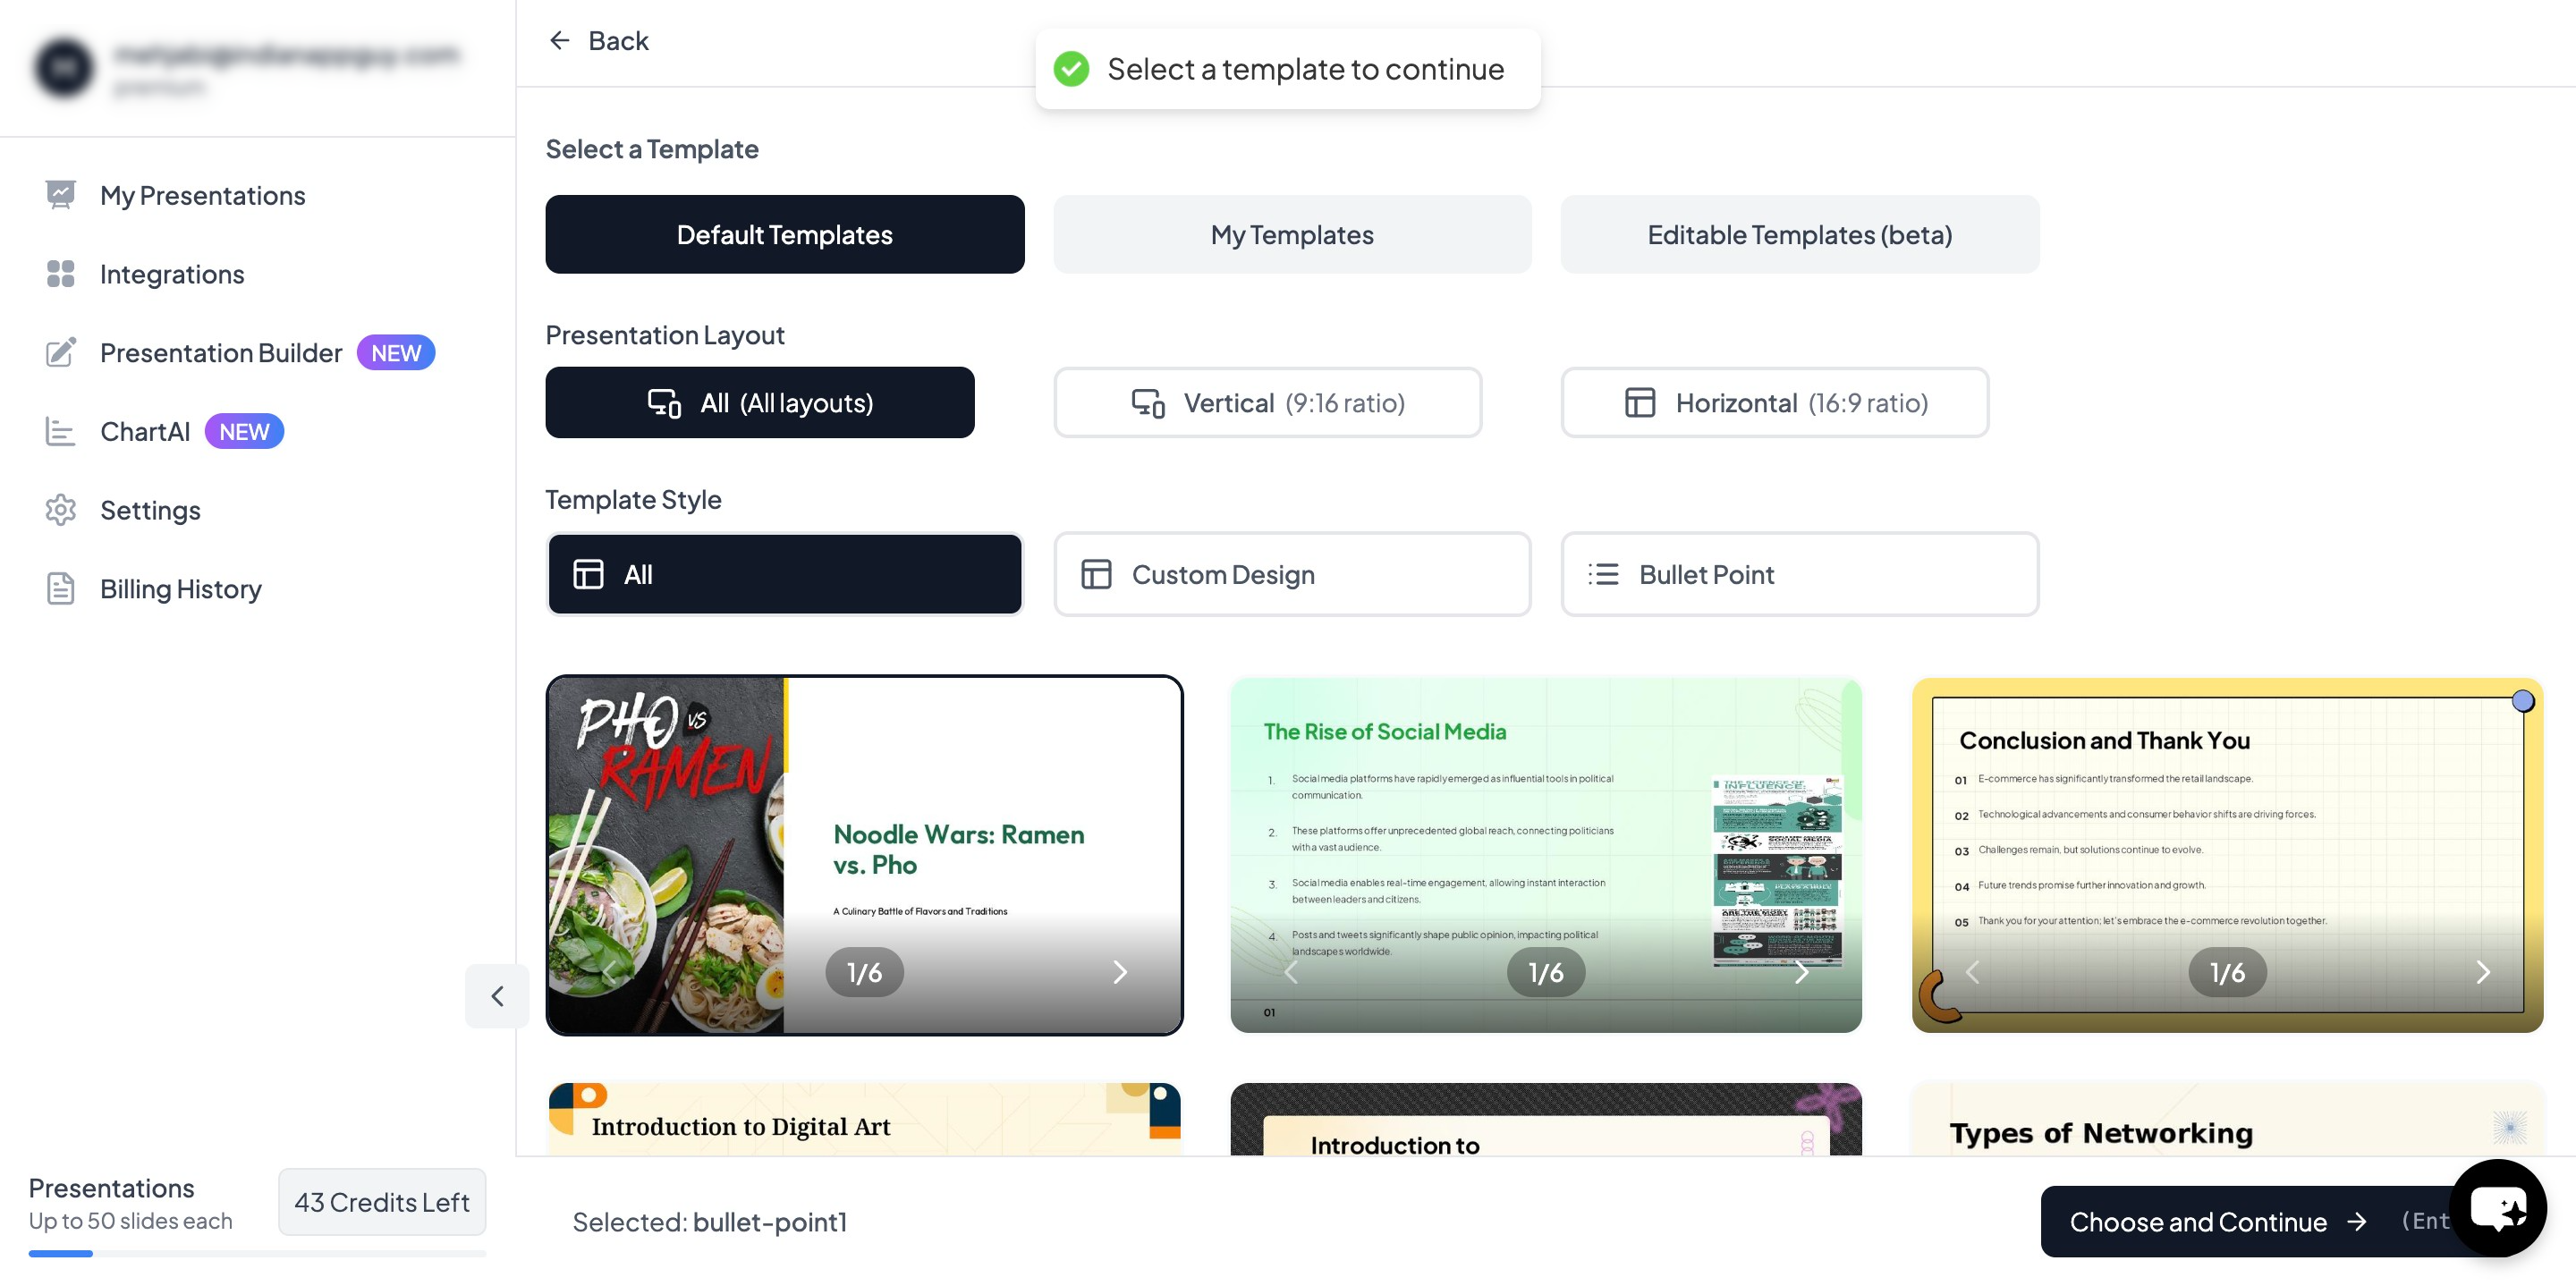This screenshot has width=2576, height=1286.
Task: Click the Back arrow icon
Action: tap(560, 40)
